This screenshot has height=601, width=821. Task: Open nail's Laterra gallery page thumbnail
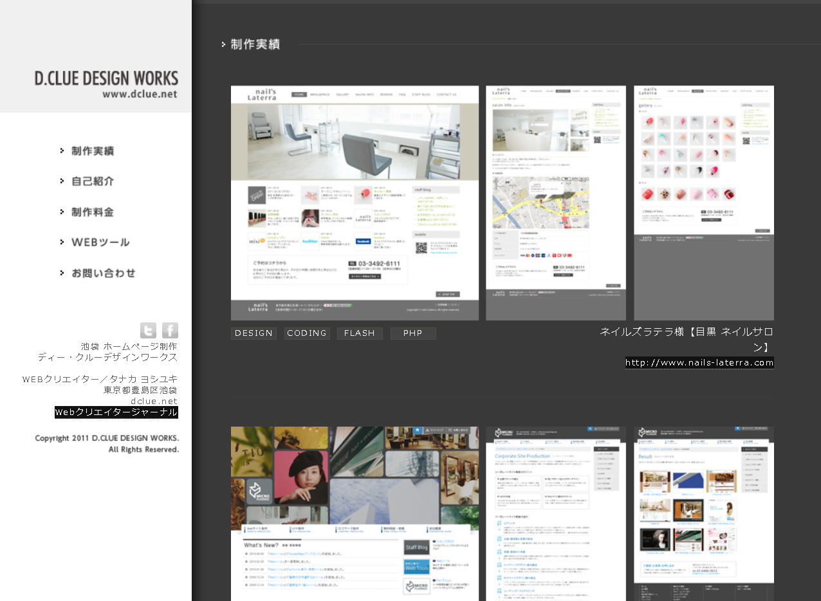pyautogui.click(x=704, y=203)
